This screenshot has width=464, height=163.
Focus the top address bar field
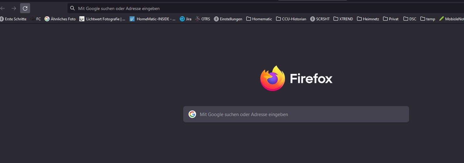[x=266, y=8]
